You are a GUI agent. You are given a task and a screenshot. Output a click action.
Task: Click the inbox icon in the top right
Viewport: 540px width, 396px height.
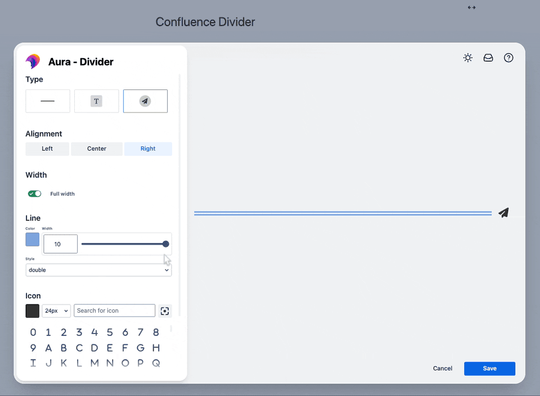coord(488,57)
